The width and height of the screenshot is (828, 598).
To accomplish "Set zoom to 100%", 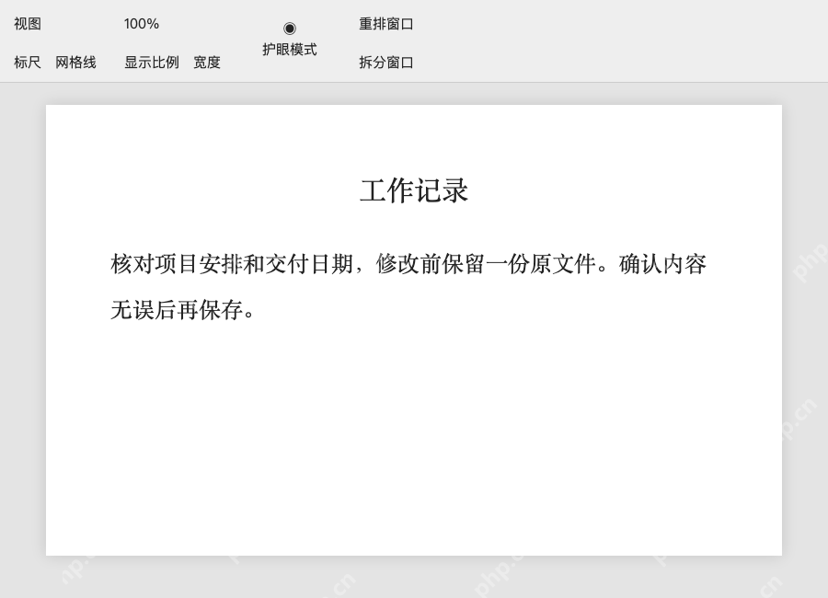I will [142, 24].
